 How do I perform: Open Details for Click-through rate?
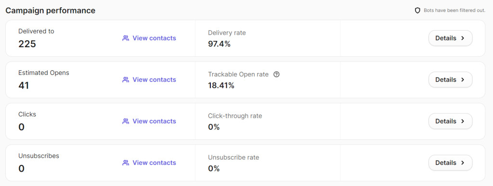pos(450,121)
